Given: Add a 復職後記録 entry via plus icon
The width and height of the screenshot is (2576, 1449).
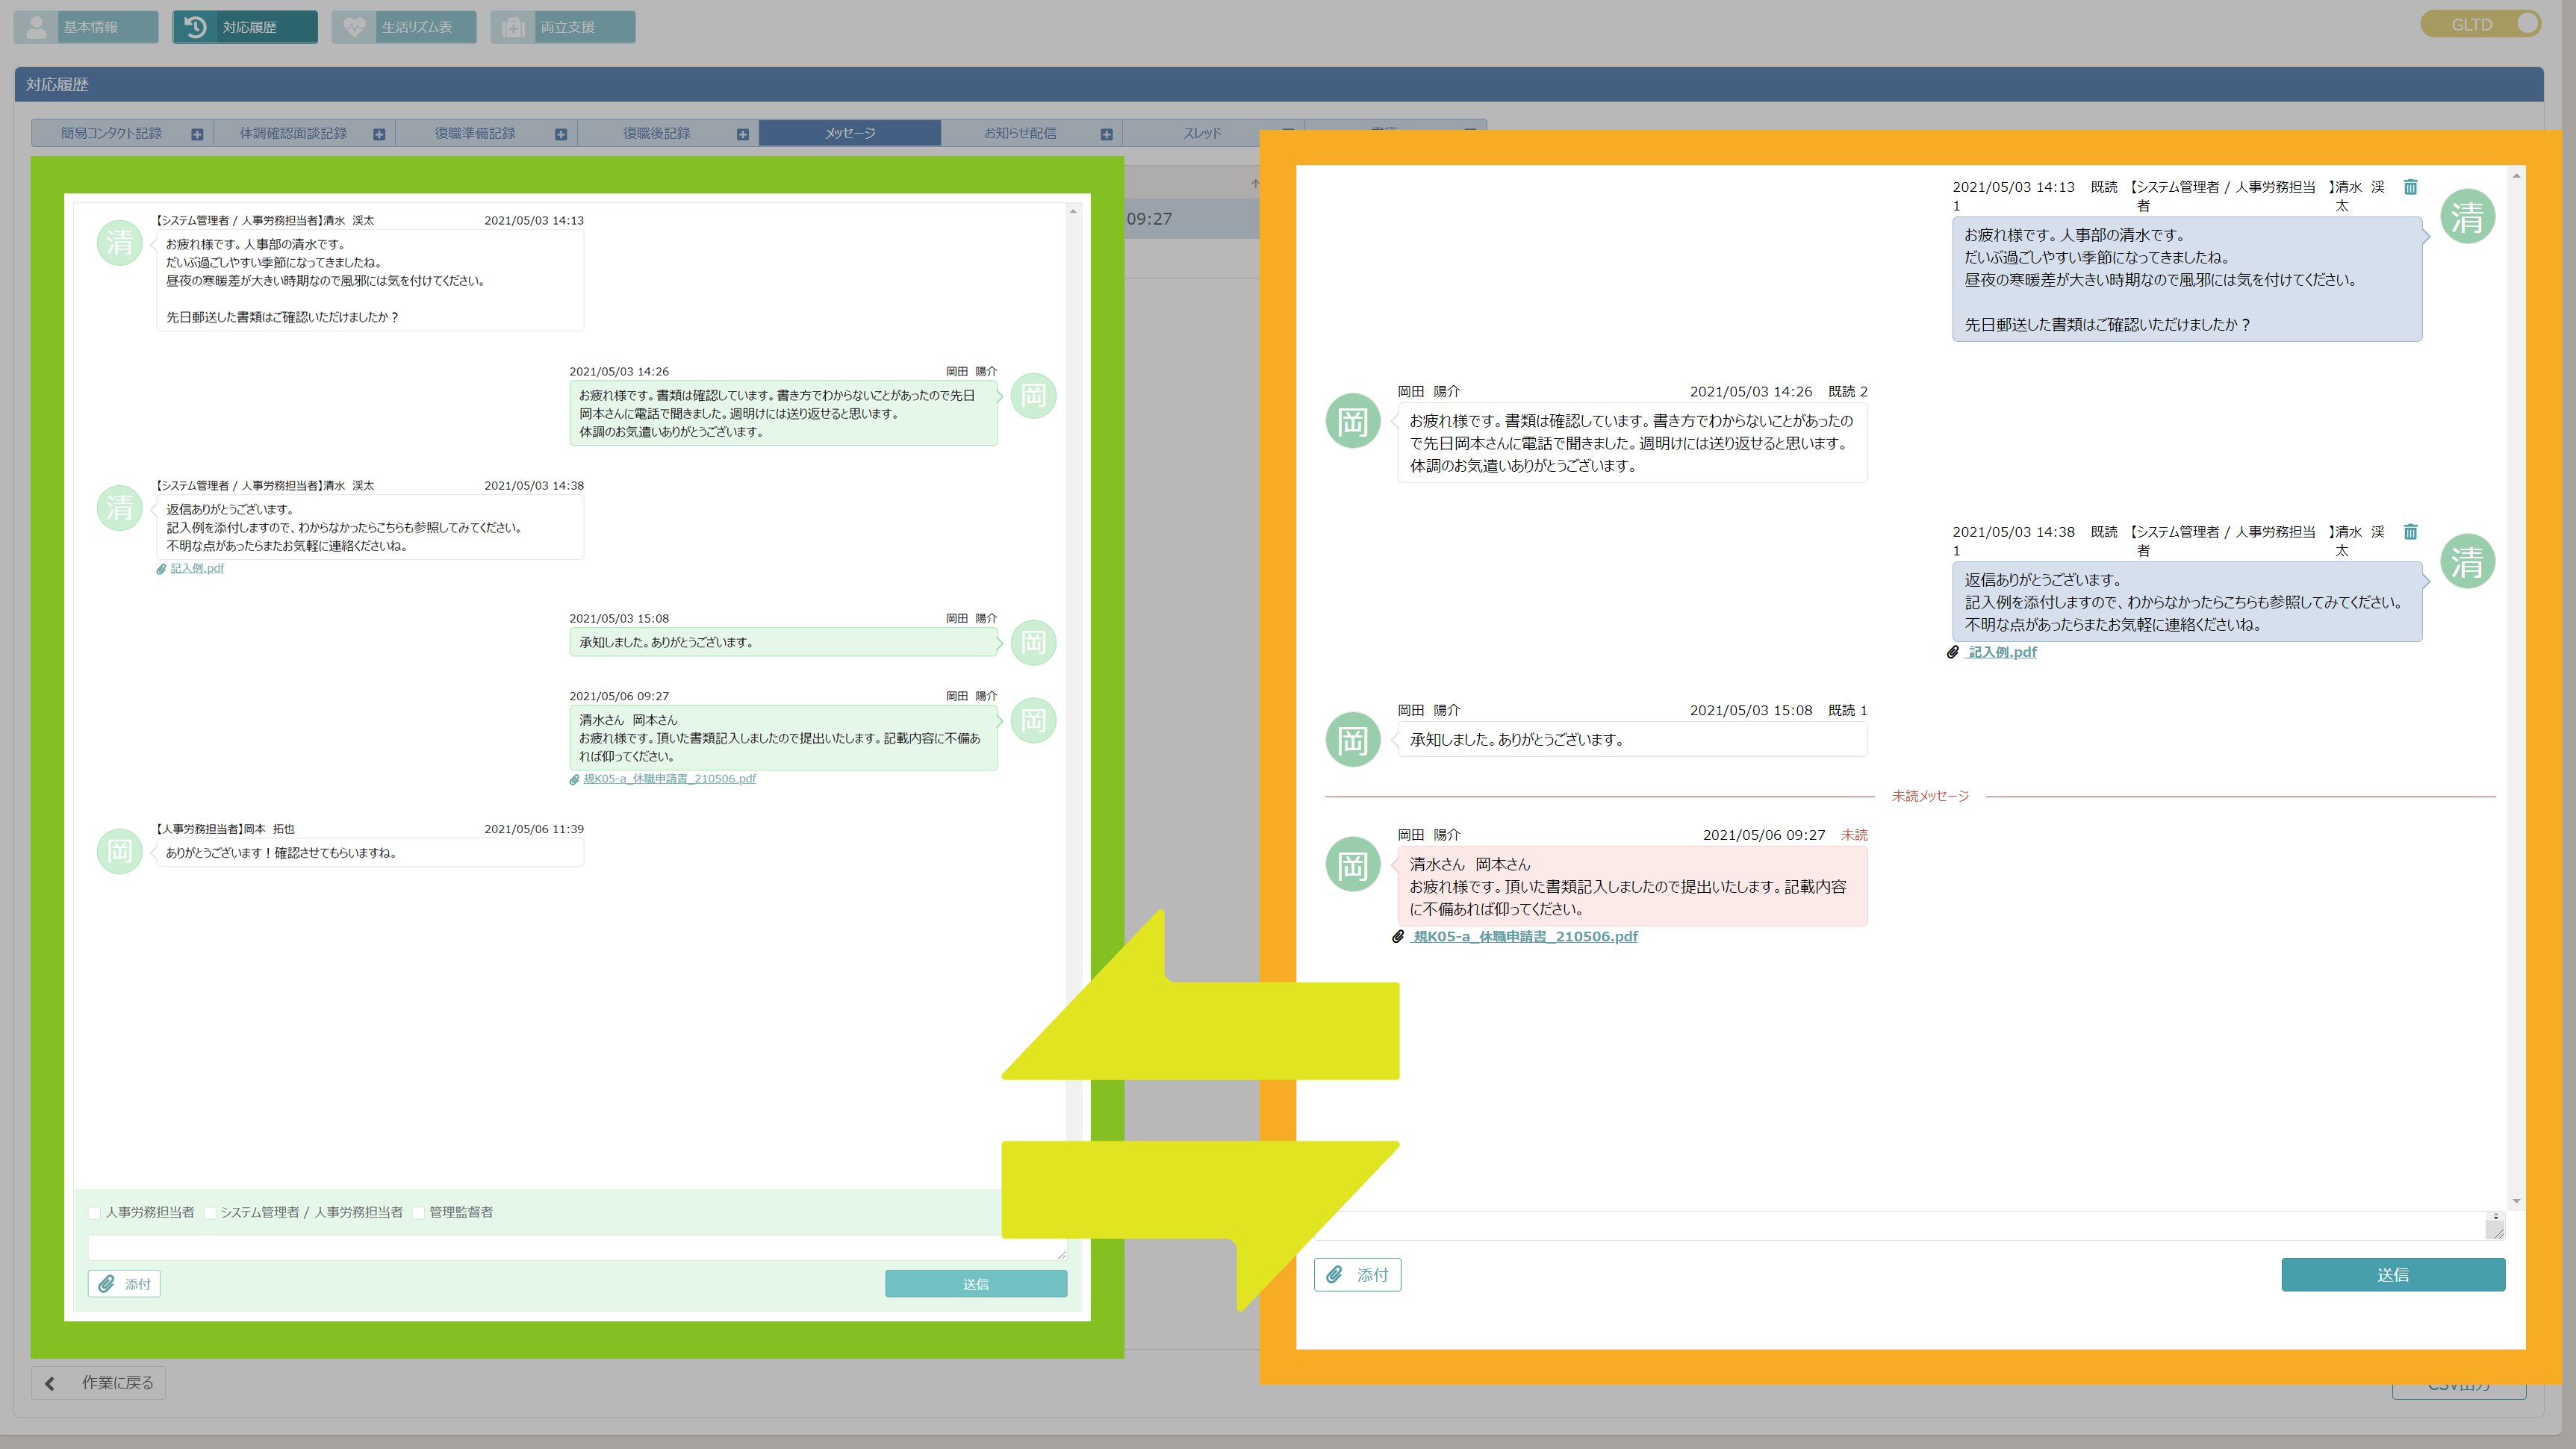Looking at the screenshot, I should [743, 134].
